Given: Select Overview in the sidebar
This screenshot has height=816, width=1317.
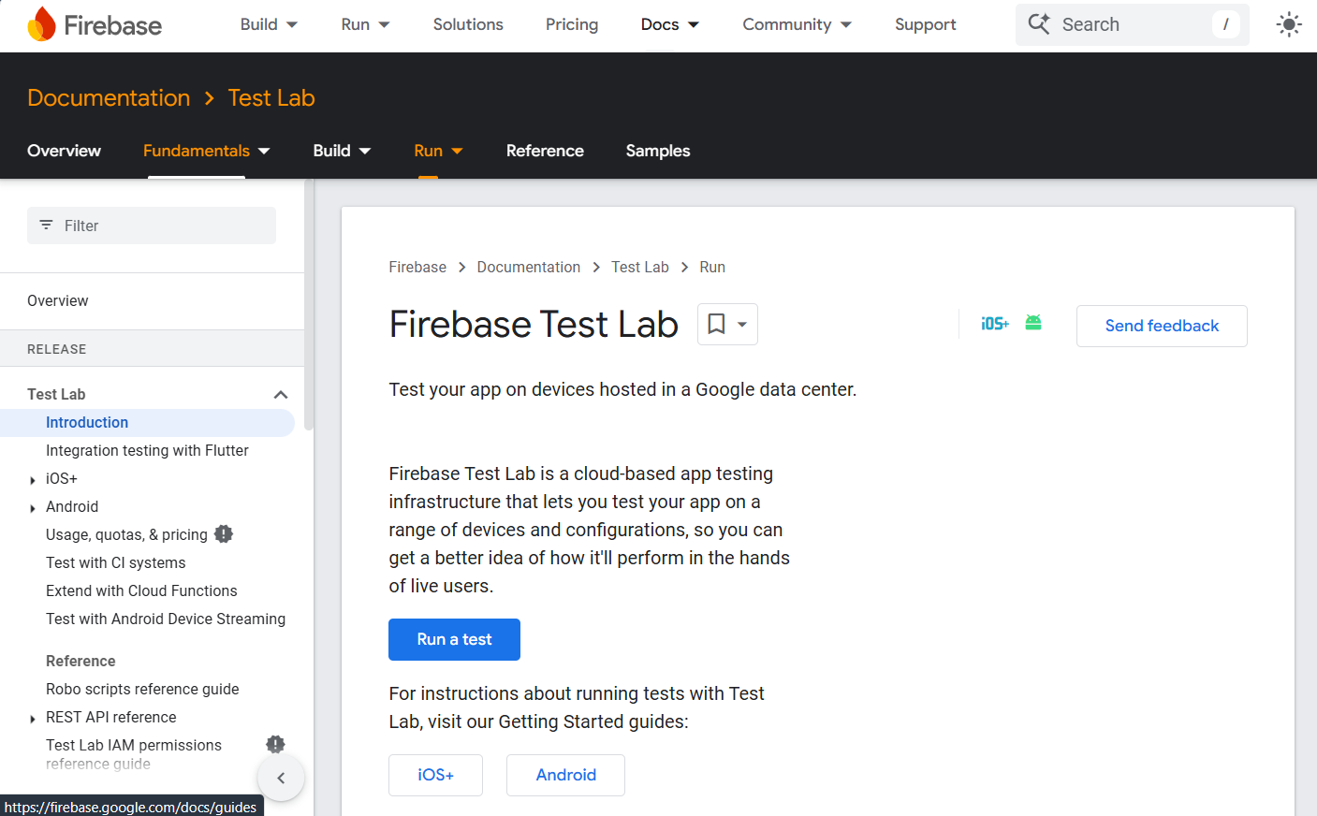Looking at the screenshot, I should [x=58, y=300].
